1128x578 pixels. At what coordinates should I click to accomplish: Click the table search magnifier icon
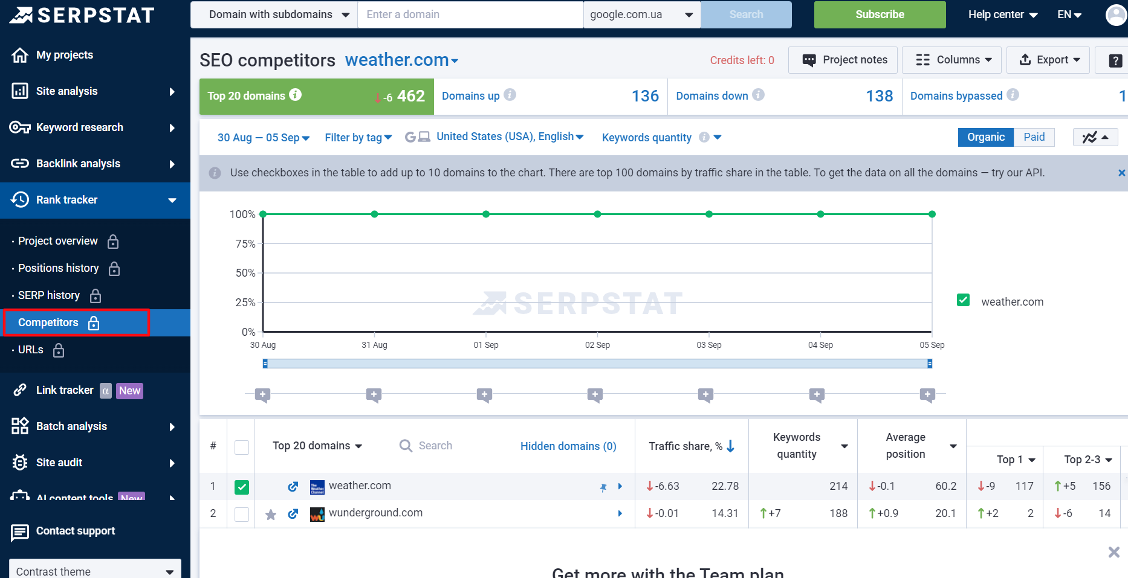click(x=406, y=446)
